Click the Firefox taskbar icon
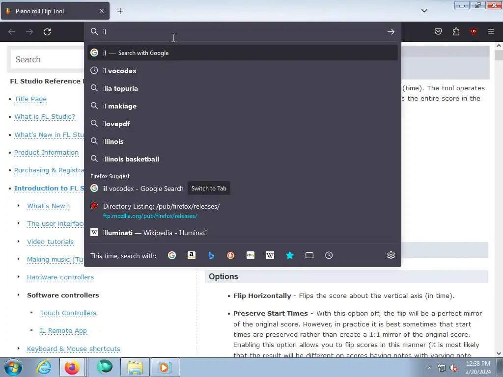This screenshot has width=503, height=377. tap(72, 367)
